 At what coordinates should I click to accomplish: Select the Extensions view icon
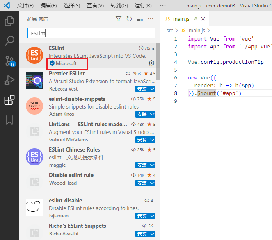coord(9,100)
